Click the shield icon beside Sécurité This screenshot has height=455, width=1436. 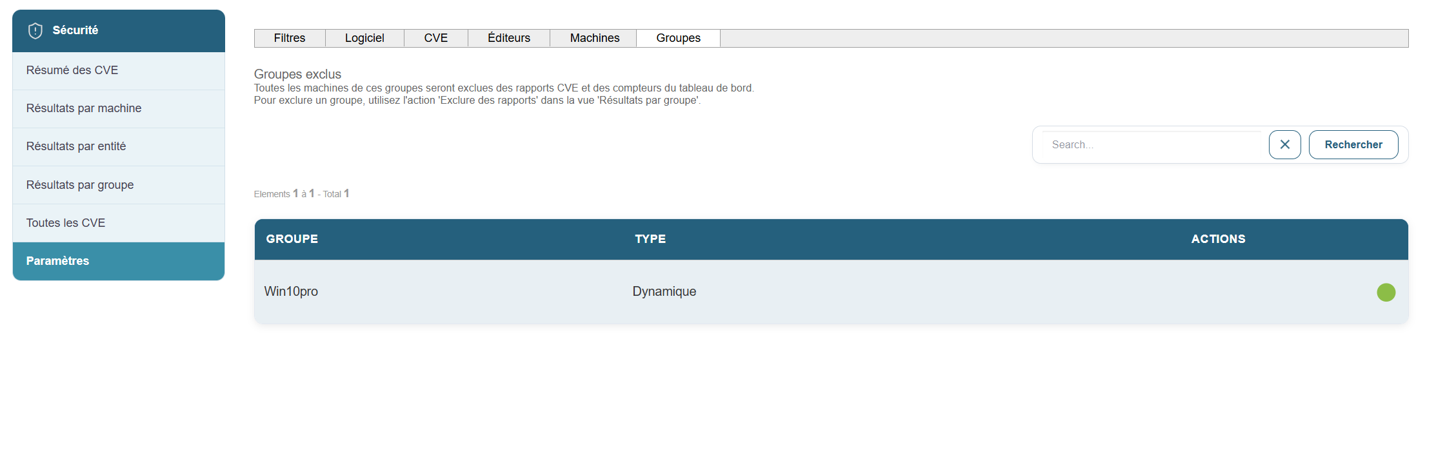pos(35,30)
